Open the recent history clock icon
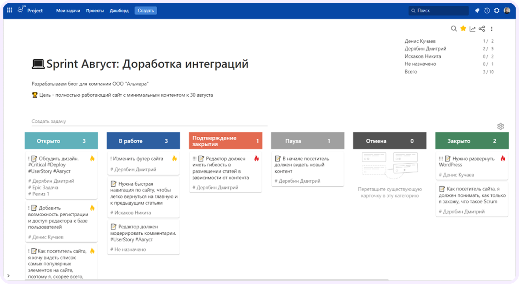This screenshot has height=284, width=519. click(487, 11)
